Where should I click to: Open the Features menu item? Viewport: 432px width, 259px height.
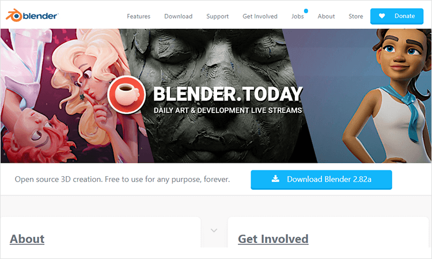[x=139, y=16]
